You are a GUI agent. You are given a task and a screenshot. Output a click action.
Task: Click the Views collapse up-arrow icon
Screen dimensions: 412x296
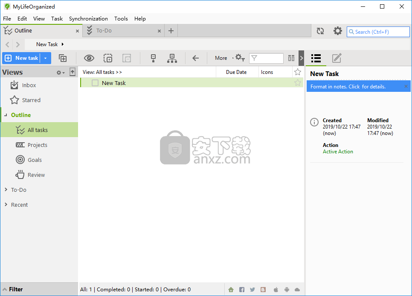pos(73,72)
